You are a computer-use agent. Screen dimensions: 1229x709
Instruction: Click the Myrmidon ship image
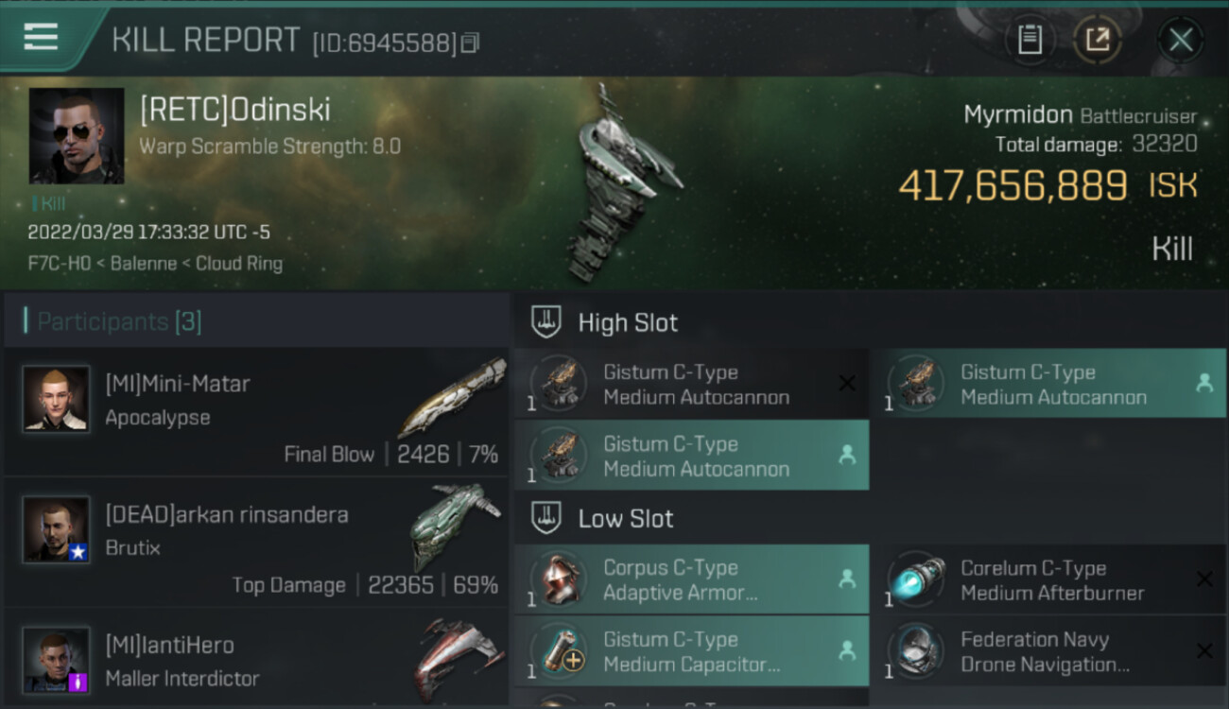click(x=624, y=184)
